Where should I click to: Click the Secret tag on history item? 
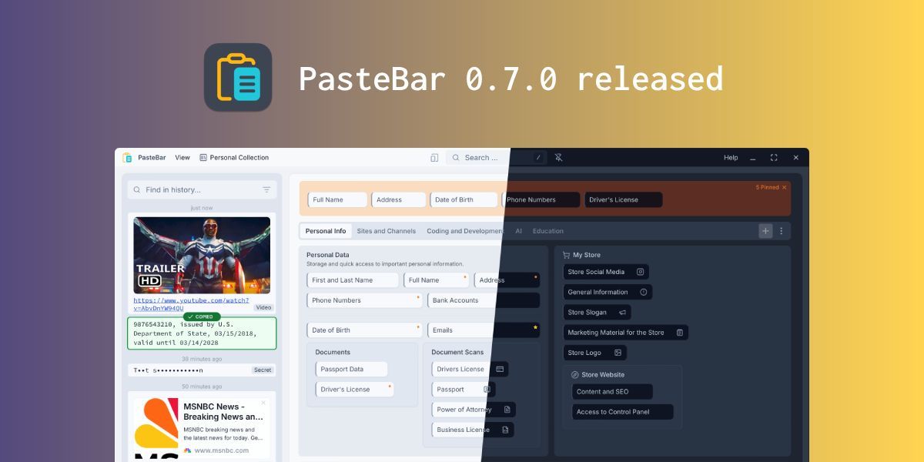point(263,370)
